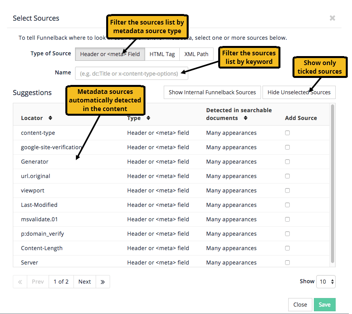
Task: Switch to the HTML Tag tab
Action: click(x=162, y=54)
